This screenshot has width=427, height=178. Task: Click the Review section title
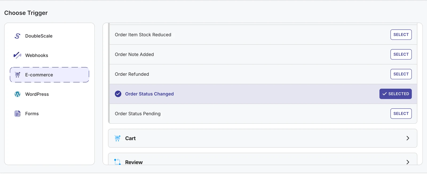[134, 162]
